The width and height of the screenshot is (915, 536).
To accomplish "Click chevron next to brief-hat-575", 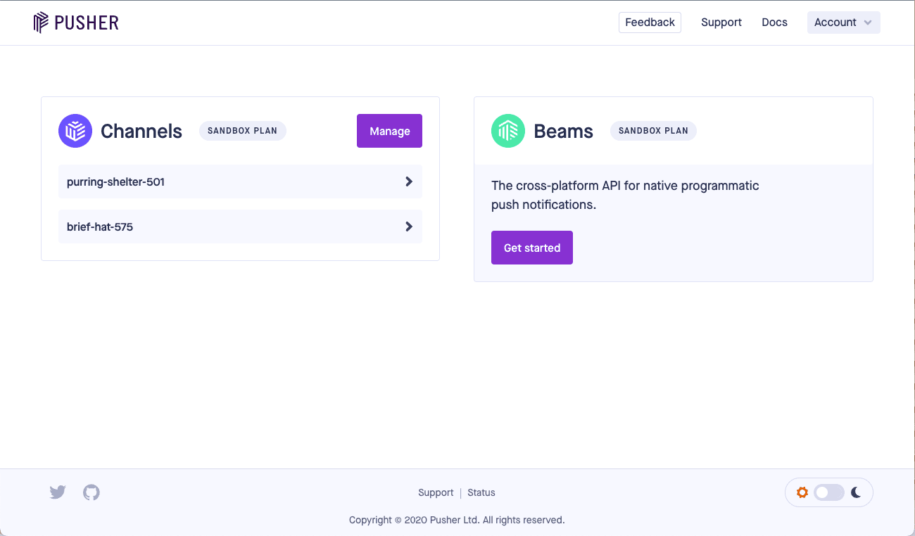I will (409, 226).
